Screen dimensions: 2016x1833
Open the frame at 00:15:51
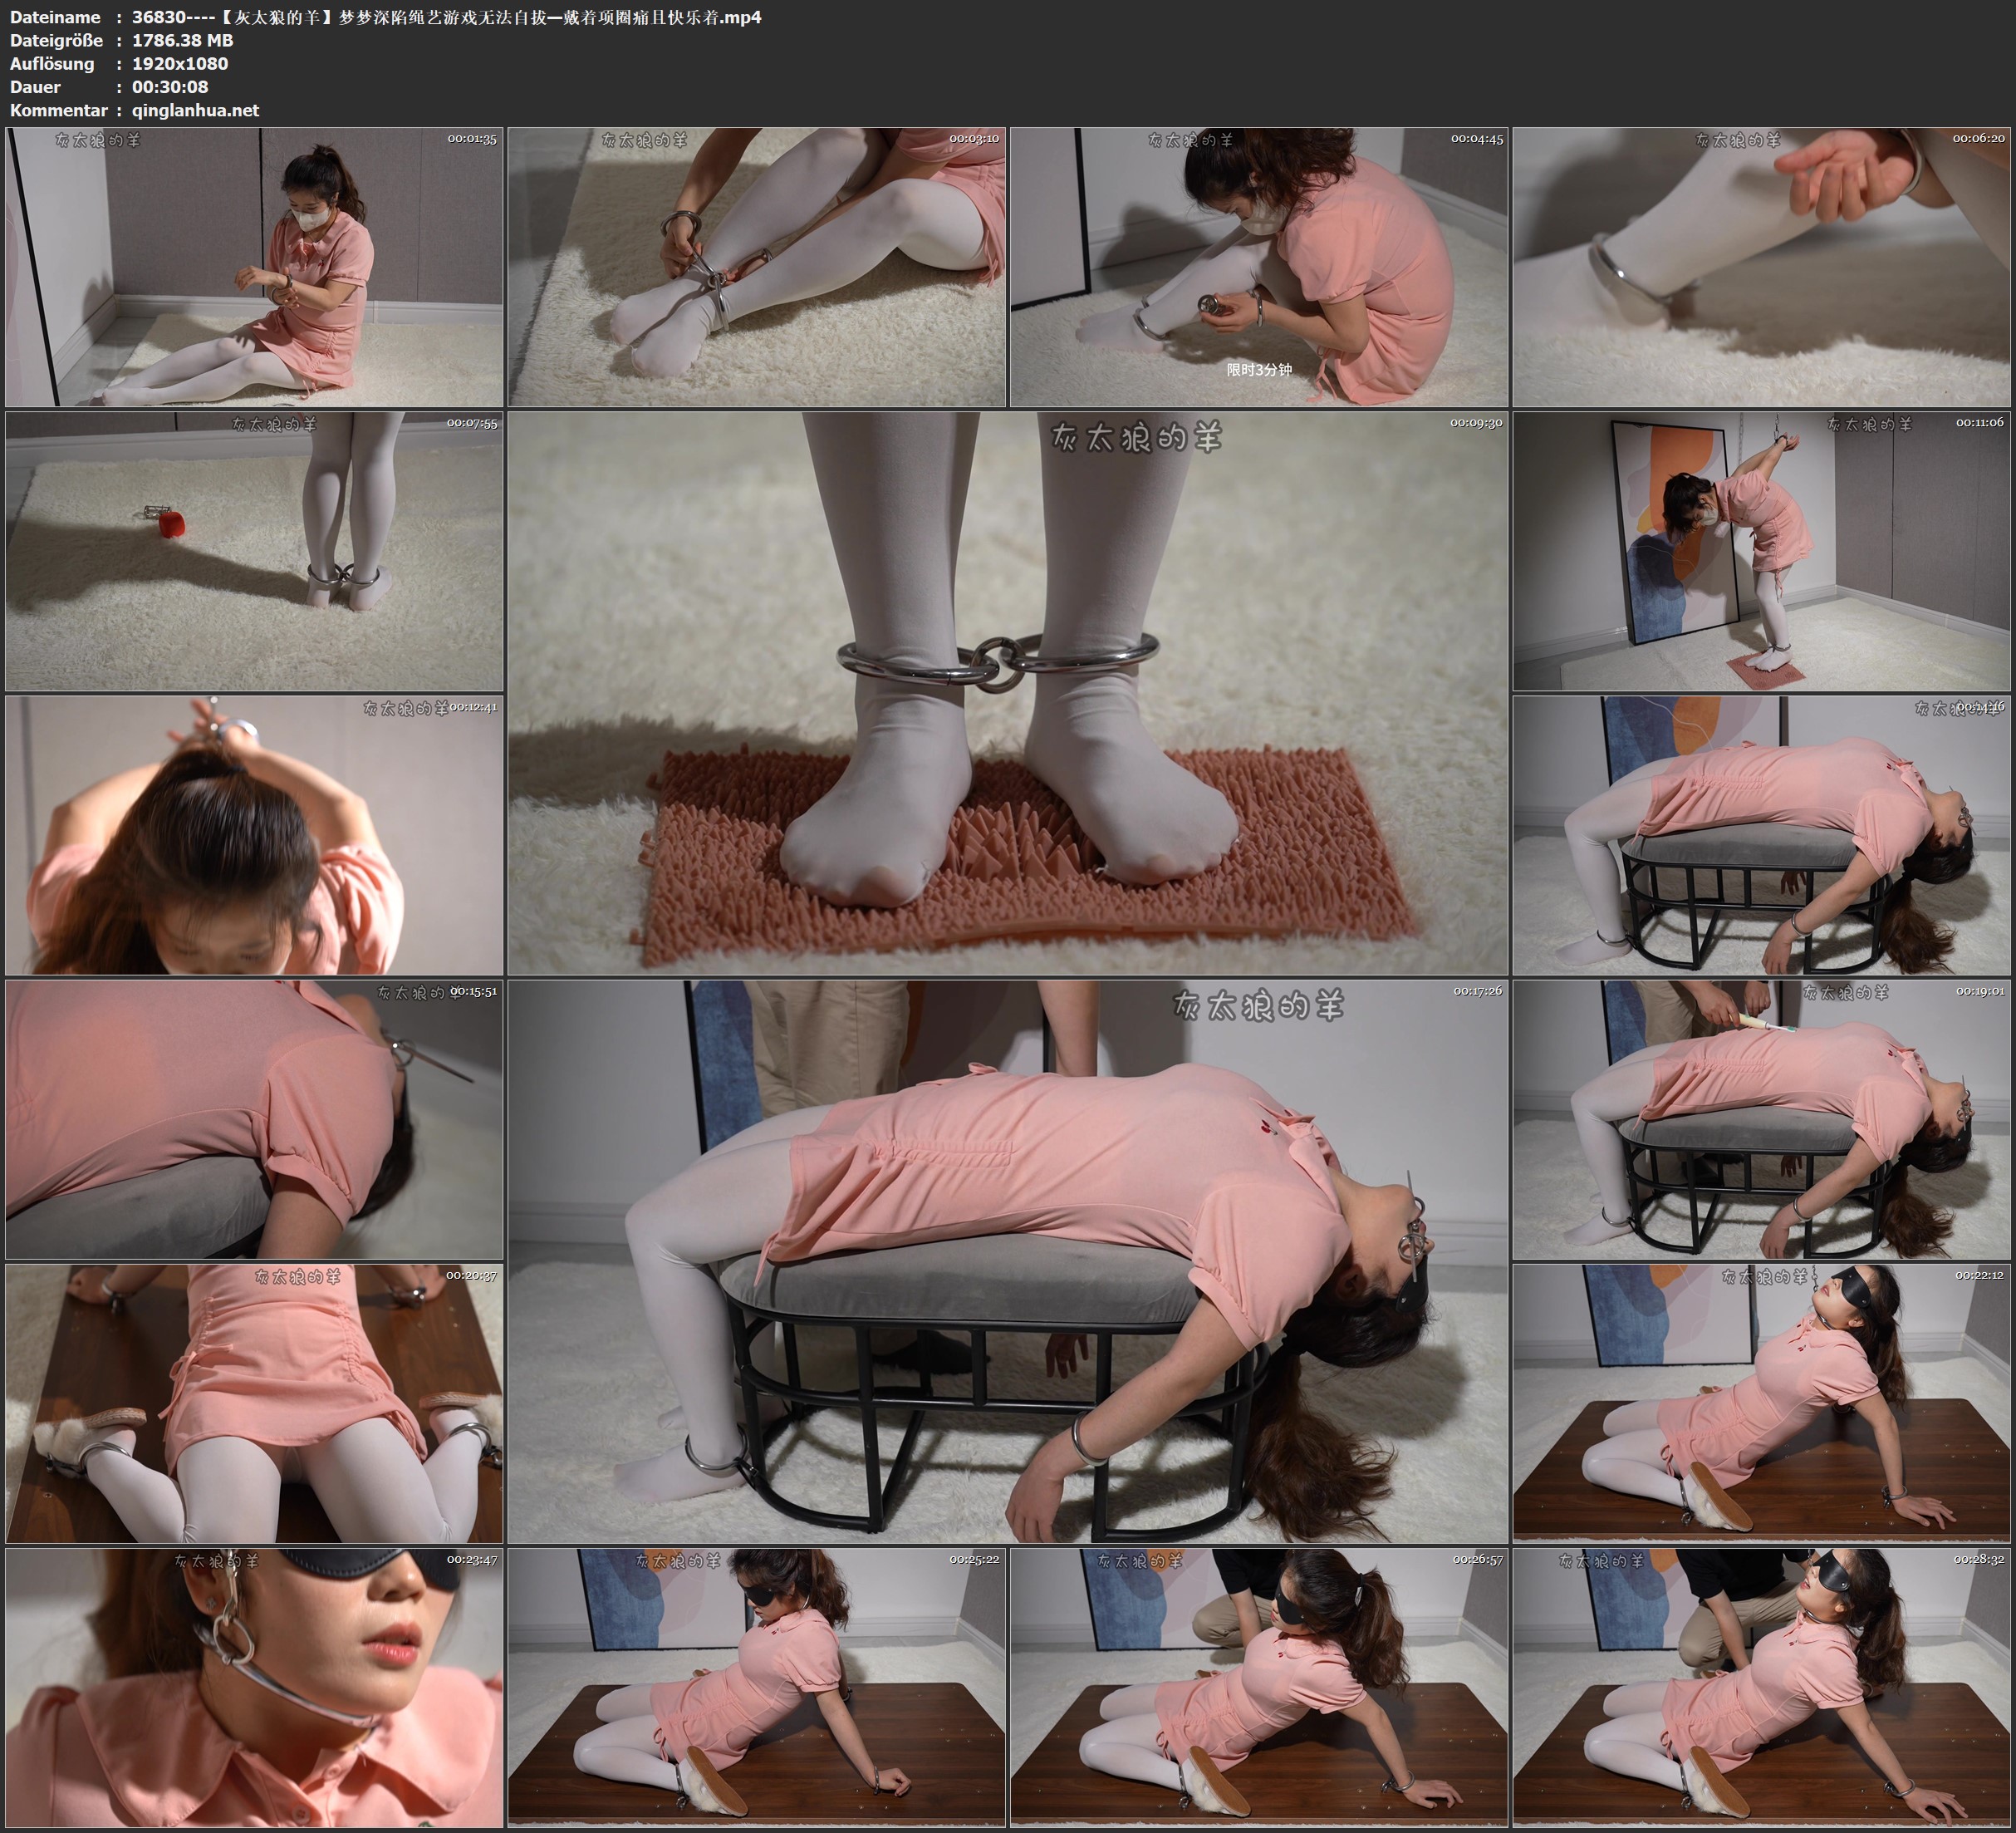254,1118
